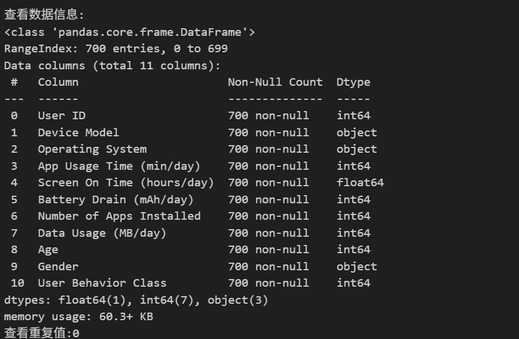The width and height of the screenshot is (519, 339).
Task: Click the 'Non-Null Count' header
Action: pos(275,82)
